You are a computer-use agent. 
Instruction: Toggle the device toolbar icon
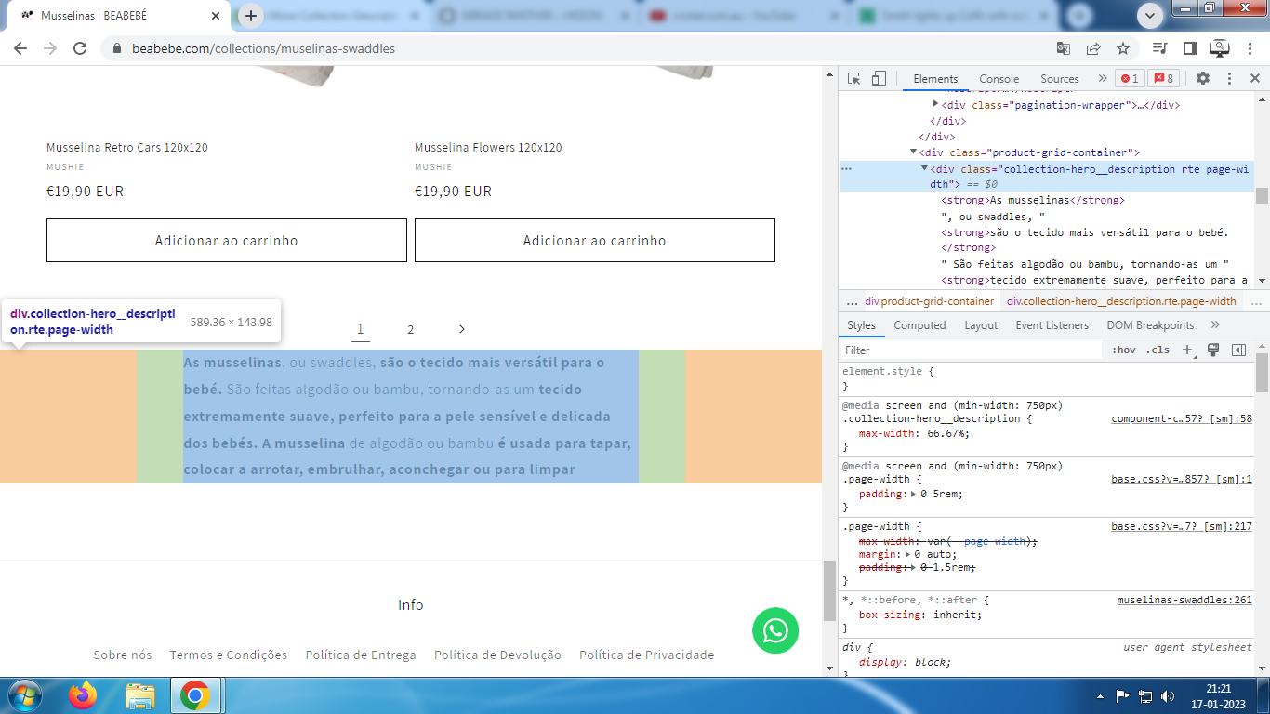coord(879,79)
